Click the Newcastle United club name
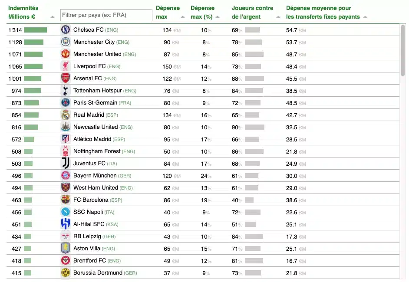The width and height of the screenshot is (409, 282). tap(96, 127)
